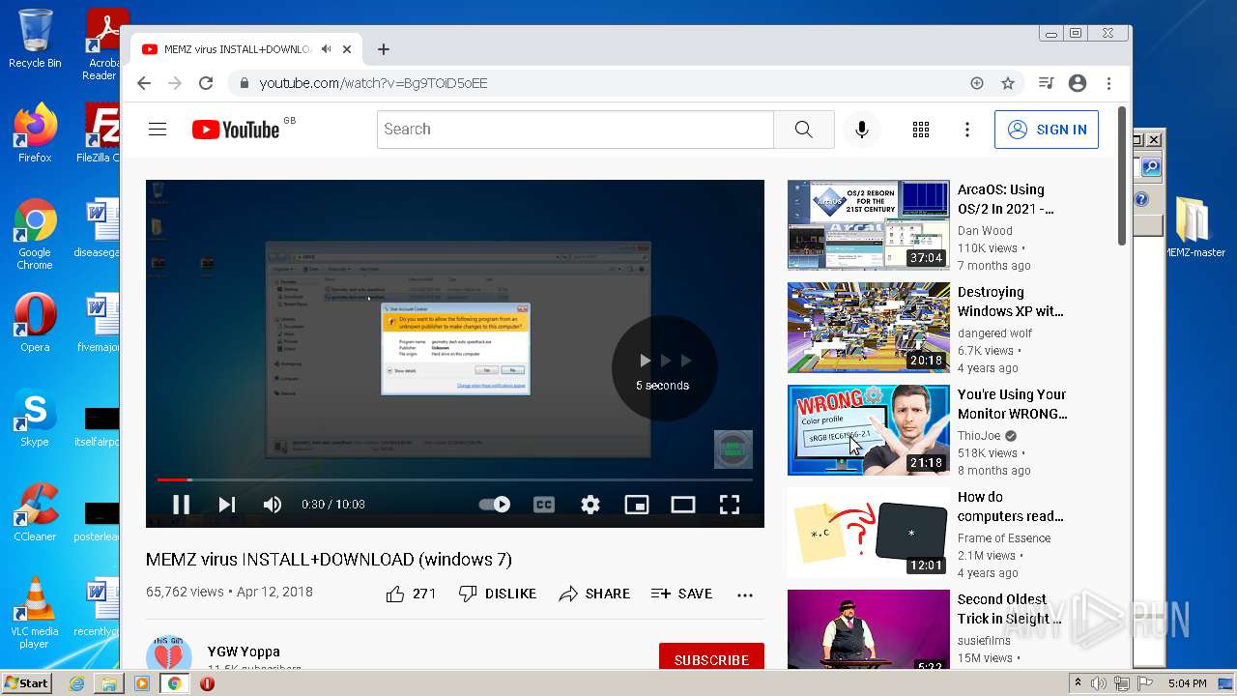Close the MEMZ virus tab

pos(347,49)
